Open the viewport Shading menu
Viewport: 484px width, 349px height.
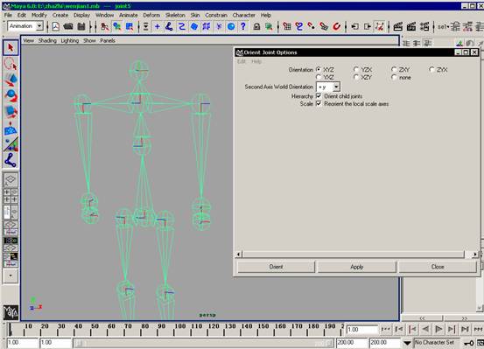(47, 40)
